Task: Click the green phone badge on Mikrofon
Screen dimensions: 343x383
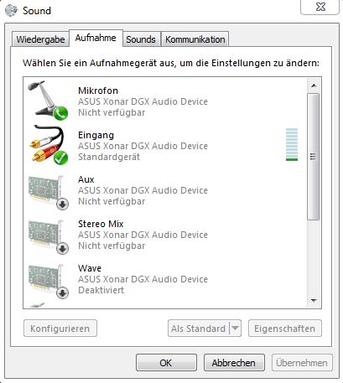Action: (60, 113)
